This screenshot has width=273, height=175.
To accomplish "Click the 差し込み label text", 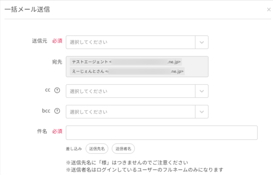I will [x=74, y=149].
